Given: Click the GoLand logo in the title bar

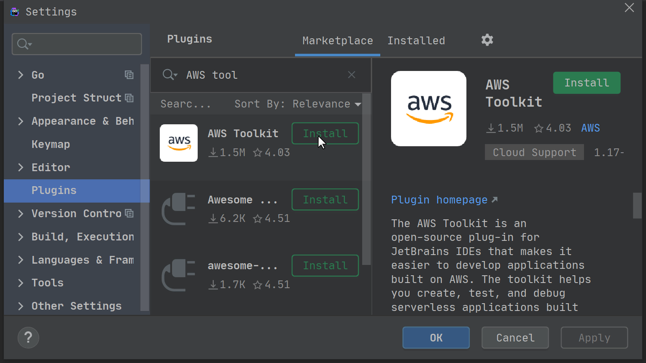Looking at the screenshot, I should pos(14,12).
